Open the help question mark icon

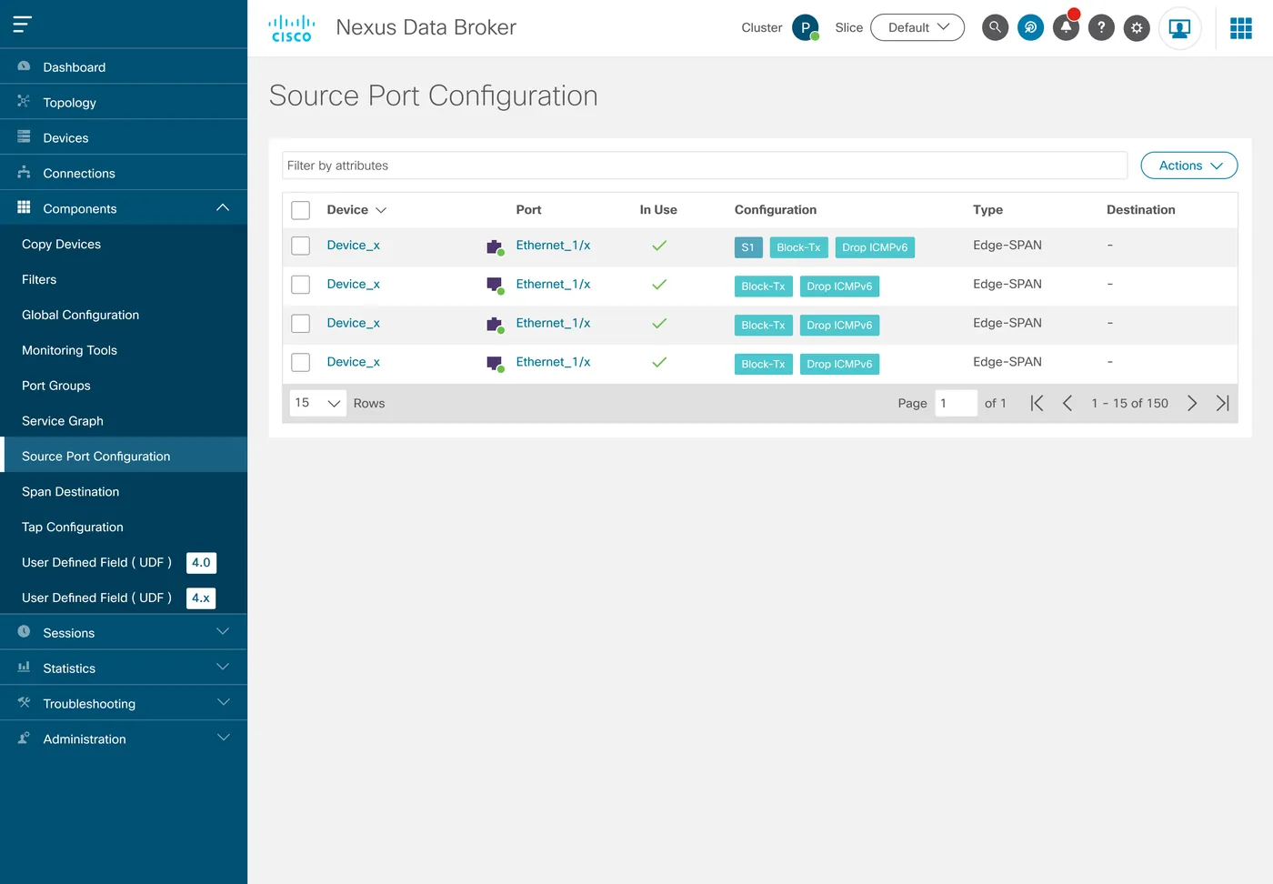[1101, 27]
